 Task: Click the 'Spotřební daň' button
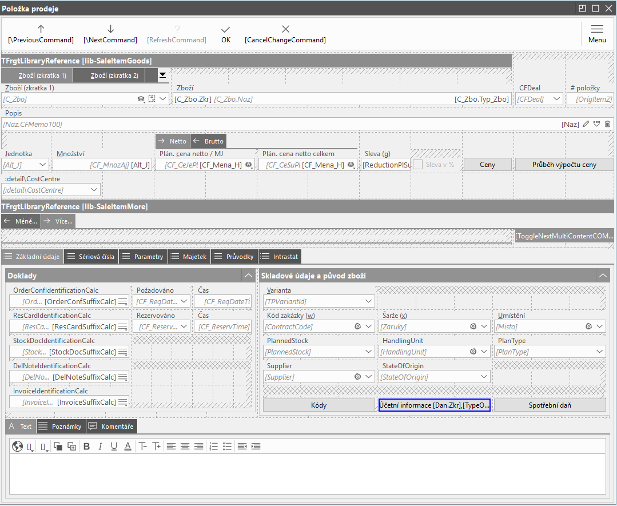coord(550,405)
